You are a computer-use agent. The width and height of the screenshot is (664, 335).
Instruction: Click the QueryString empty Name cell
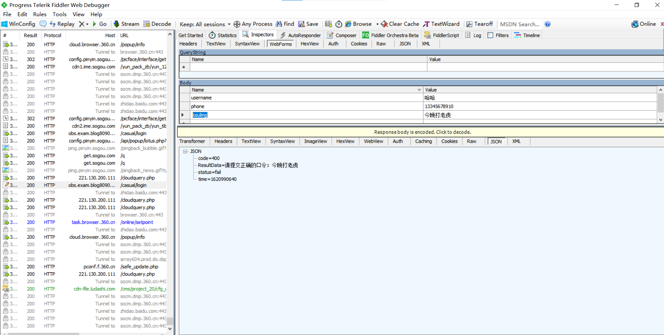click(308, 67)
